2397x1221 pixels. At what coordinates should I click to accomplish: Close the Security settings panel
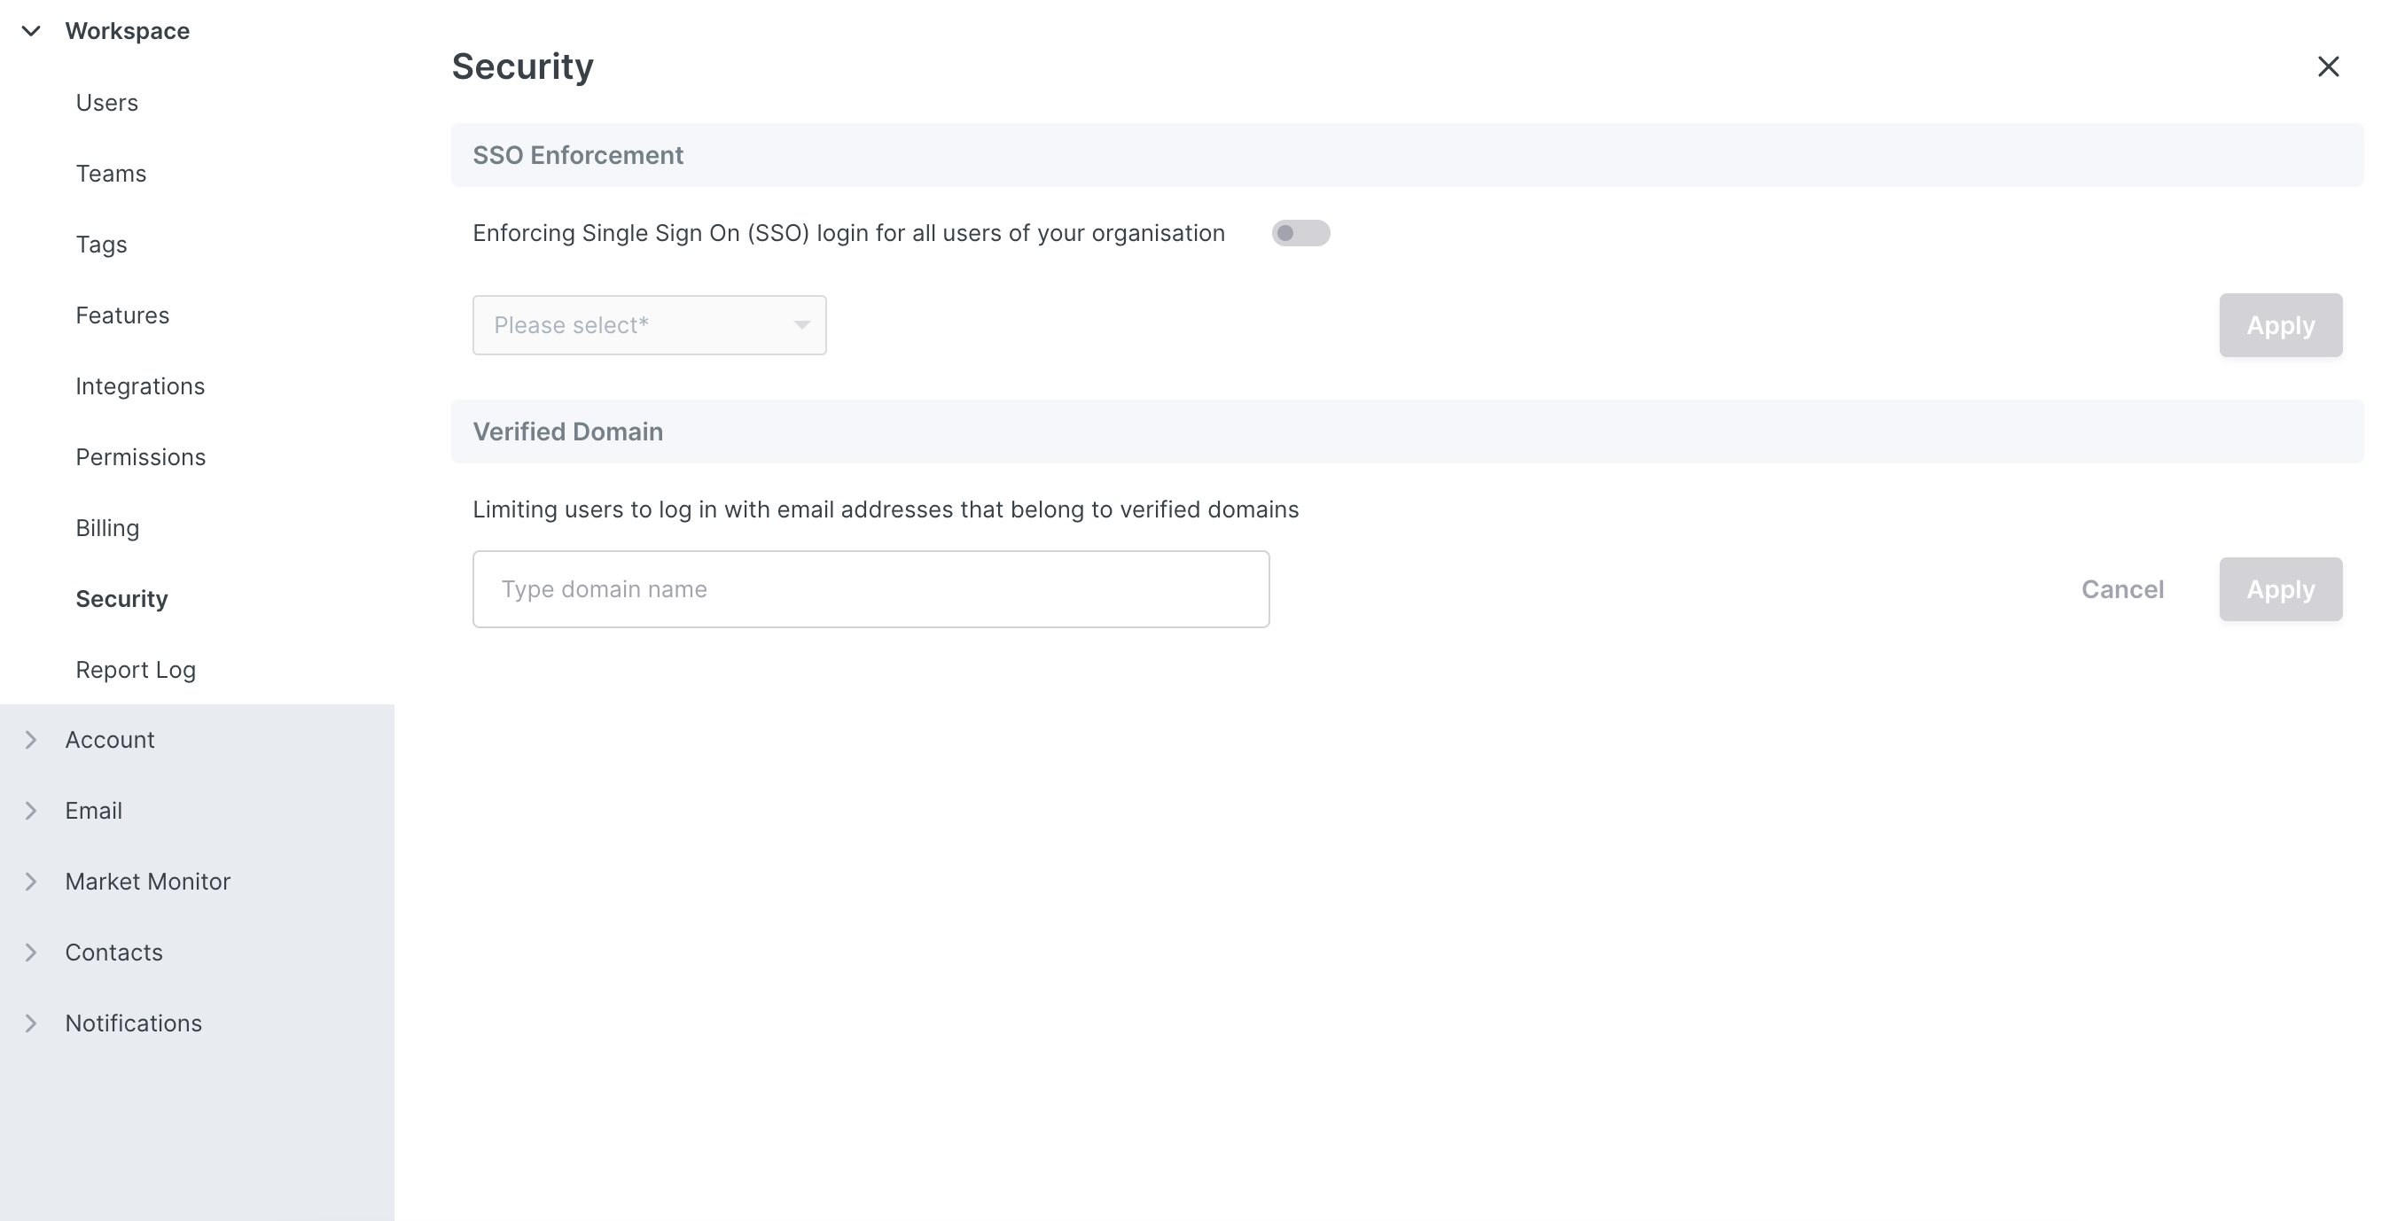[2327, 67]
